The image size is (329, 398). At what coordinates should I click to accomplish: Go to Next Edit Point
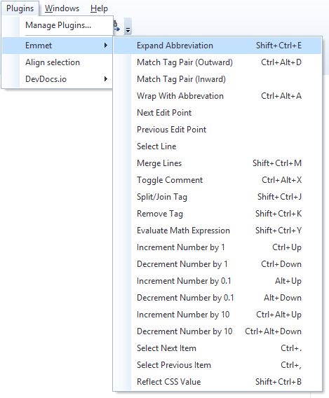(217, 113)
